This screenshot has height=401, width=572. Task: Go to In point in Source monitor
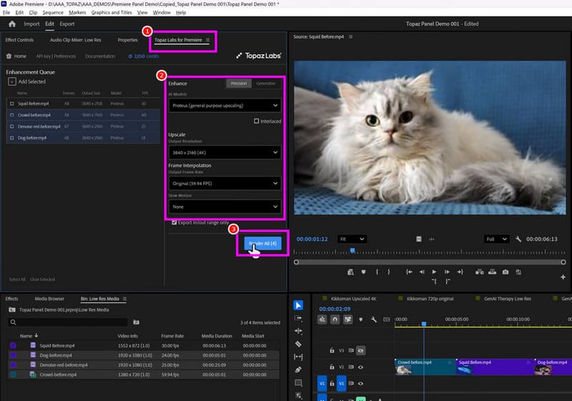(409, 272)
